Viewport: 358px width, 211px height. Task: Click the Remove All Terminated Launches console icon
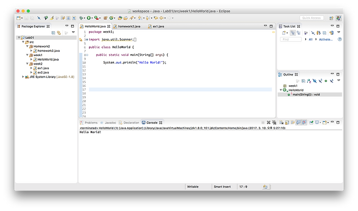pos(274,122)
